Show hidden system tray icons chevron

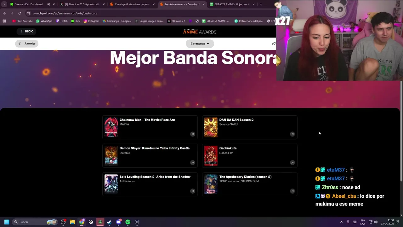point(341,222)
